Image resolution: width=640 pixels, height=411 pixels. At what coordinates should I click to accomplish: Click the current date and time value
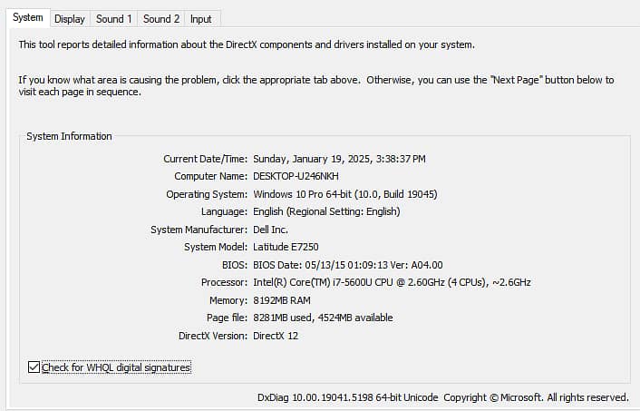tap(339, 159)
